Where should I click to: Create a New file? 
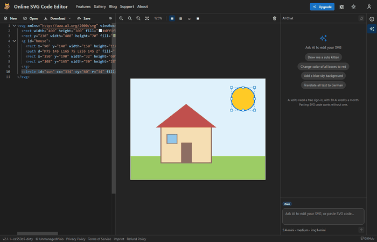[x=11, y=18]
